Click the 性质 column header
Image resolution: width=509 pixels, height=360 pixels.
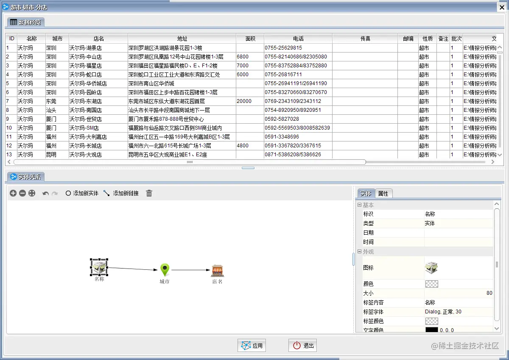[x=428, y=39]
